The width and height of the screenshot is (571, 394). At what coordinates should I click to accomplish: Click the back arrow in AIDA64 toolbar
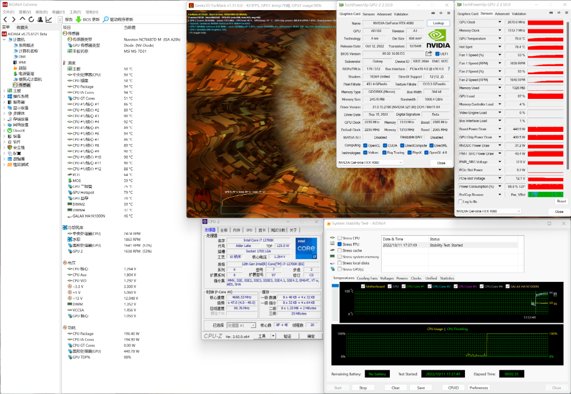tap(5, 19)
